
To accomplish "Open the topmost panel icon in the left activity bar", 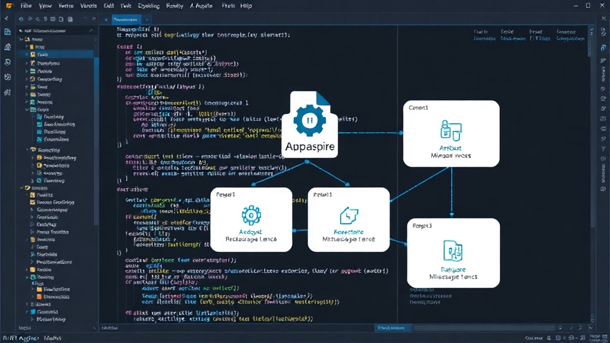I will pos(7,32).
